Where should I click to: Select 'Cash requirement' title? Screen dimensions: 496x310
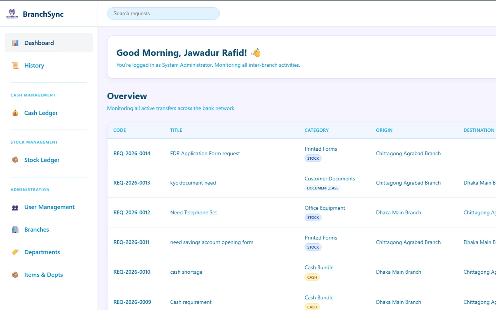(x=191, y=302)
